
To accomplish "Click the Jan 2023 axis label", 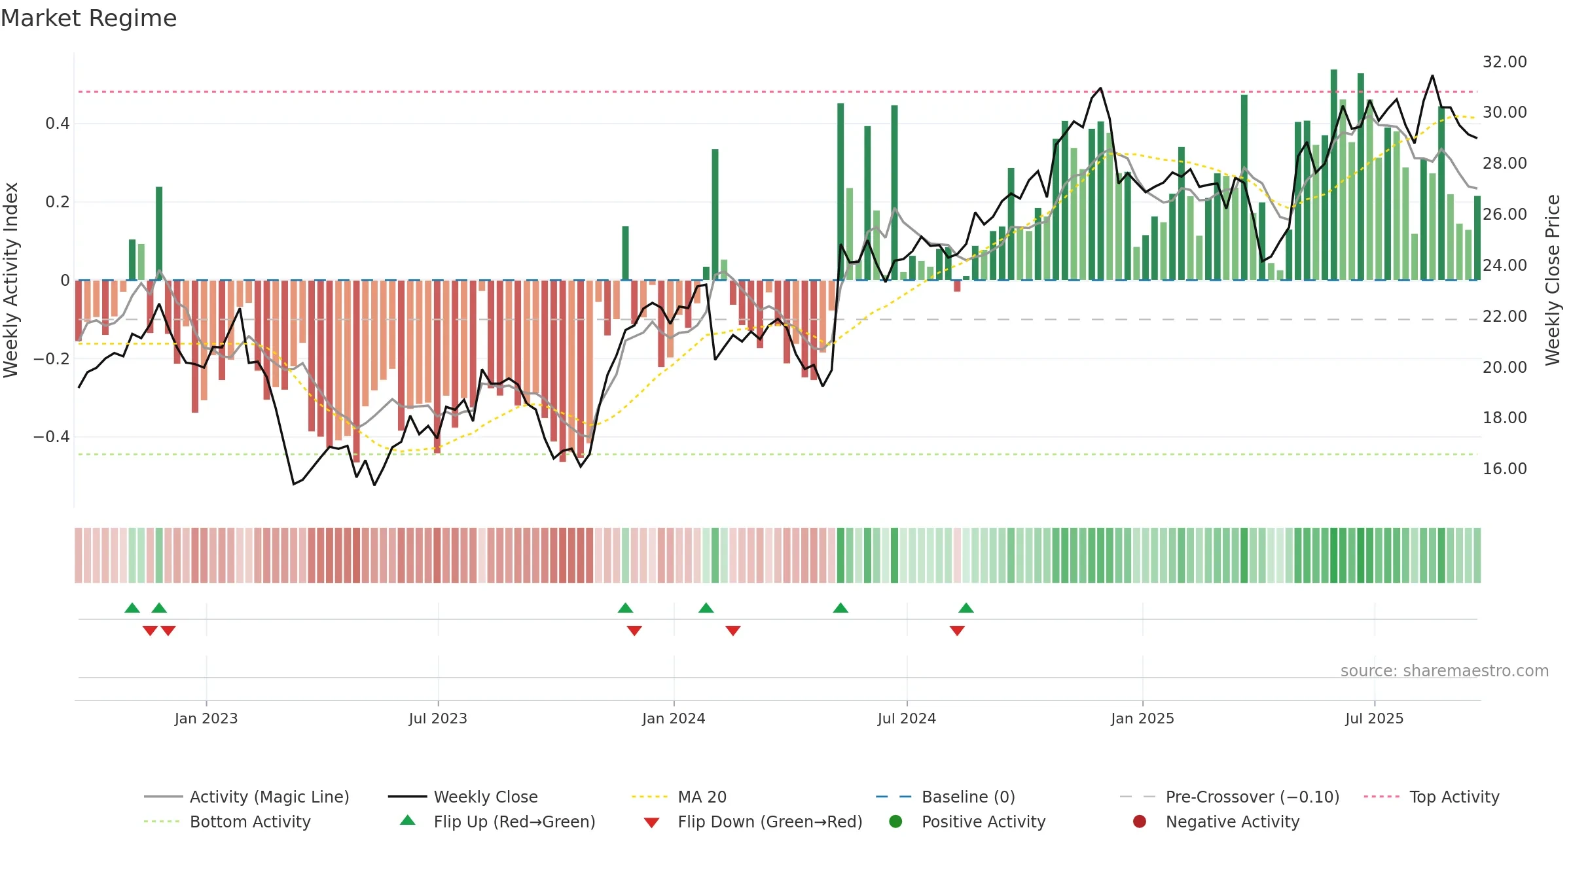I will [206, 719].
